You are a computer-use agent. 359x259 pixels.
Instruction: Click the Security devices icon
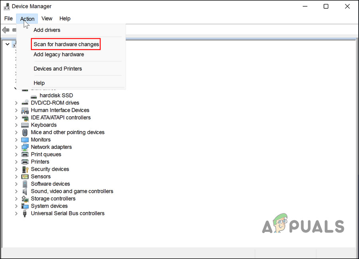click(25, 169)
